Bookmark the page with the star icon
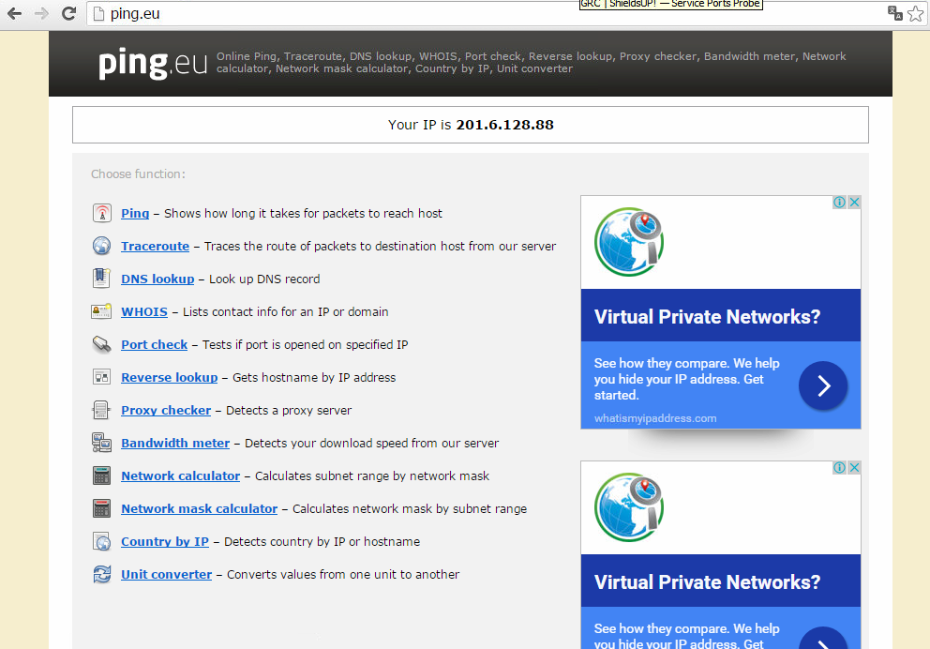Viewport: 930px width, 649px height. click(916, 13)
